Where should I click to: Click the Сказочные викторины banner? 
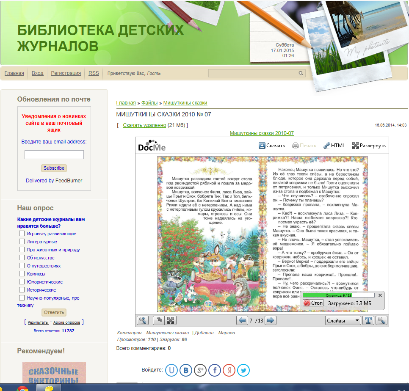54,373
